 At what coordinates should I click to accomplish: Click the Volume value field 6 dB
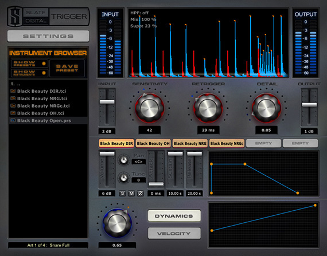click(x=107, y=194)
